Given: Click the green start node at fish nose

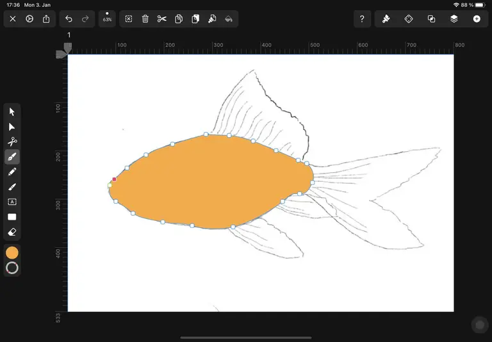Looking at the screenshot, I should 110,186.
